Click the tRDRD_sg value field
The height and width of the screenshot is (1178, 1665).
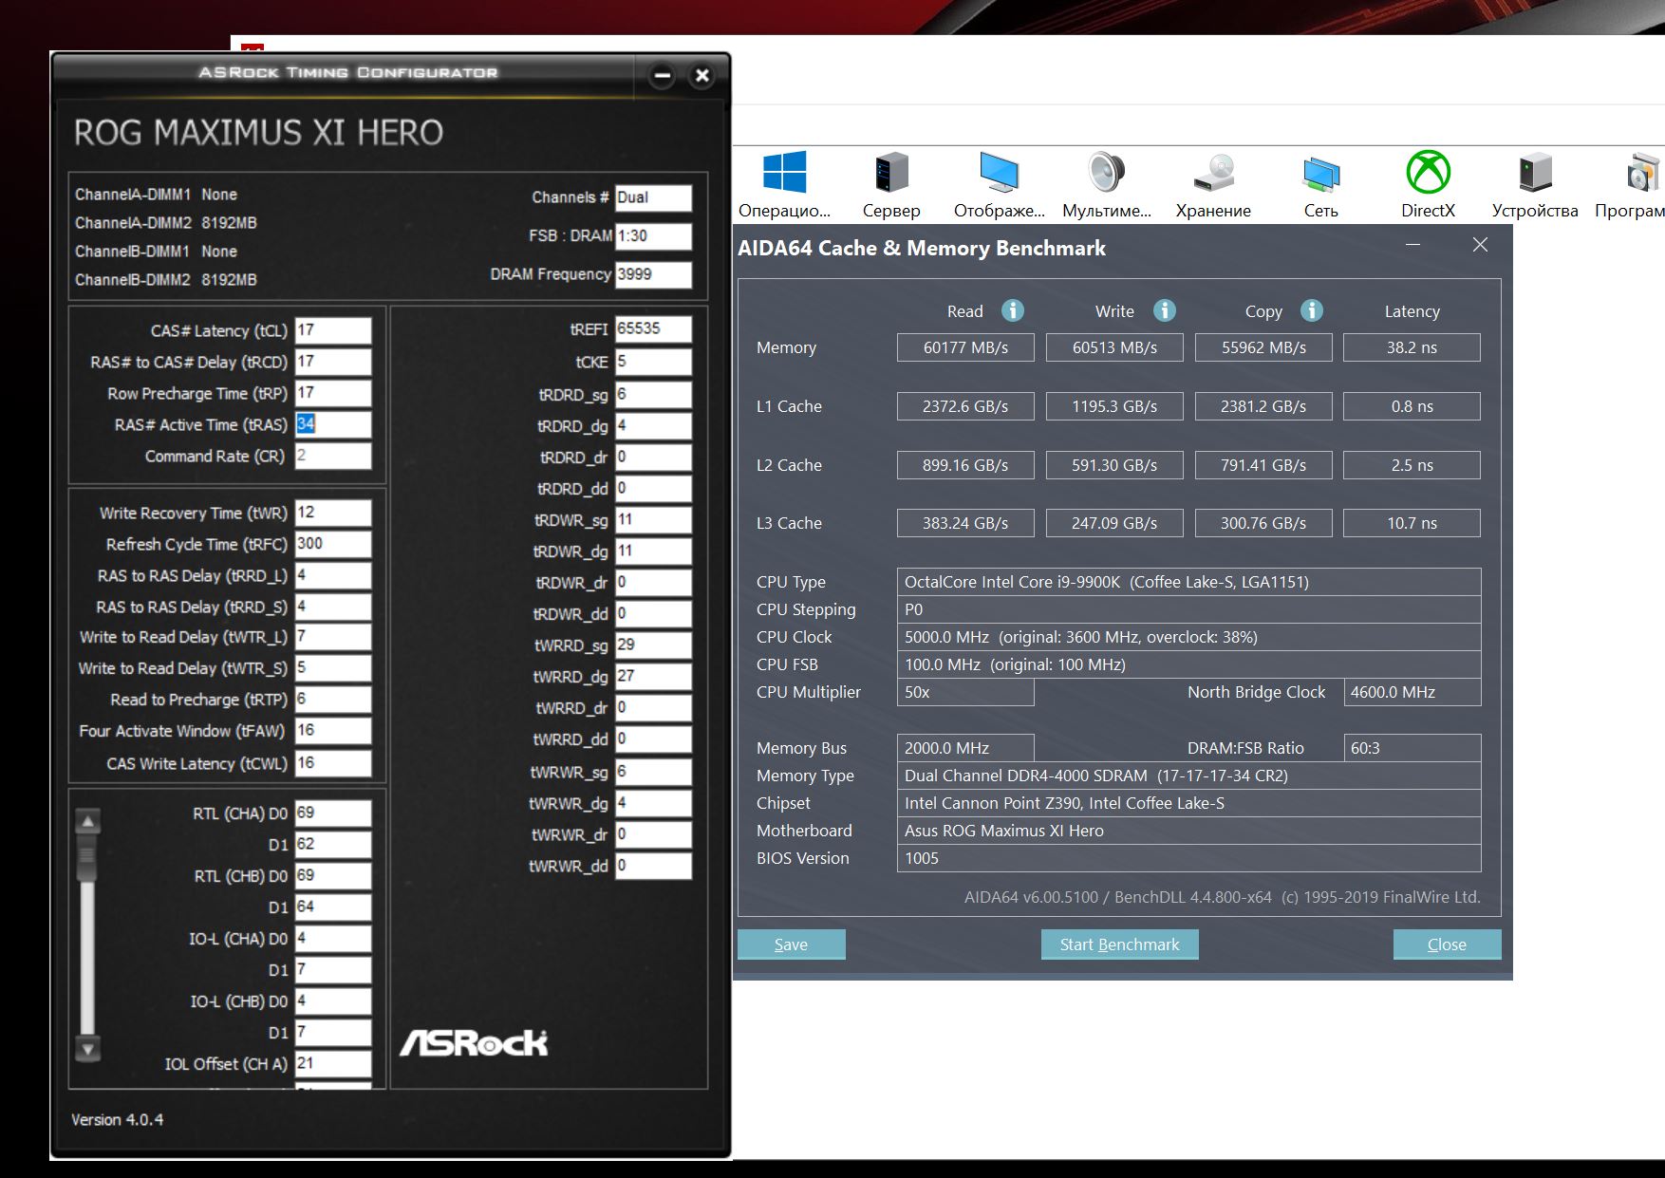(x=654, y=395)
